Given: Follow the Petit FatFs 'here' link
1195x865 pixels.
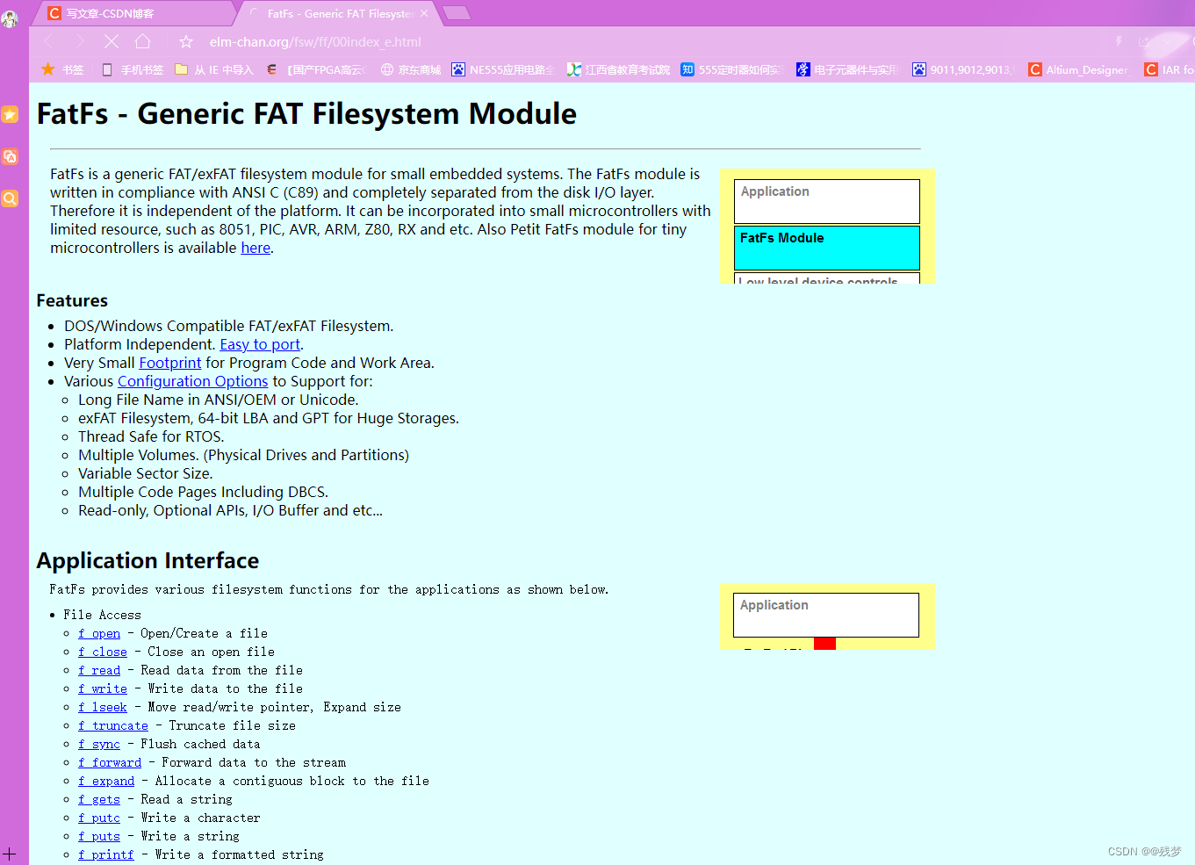Looking at the screenshot, I should 256,248.
